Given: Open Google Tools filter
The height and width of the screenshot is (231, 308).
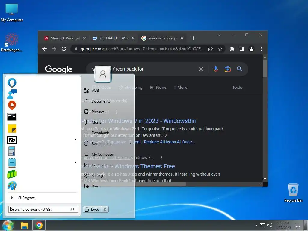Looking at the screenshot, I should 237,88.
